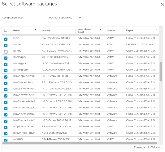
Task: Uncheck the lpnic package checkbox
Action: pyautogui.click(x=6, y=39)
